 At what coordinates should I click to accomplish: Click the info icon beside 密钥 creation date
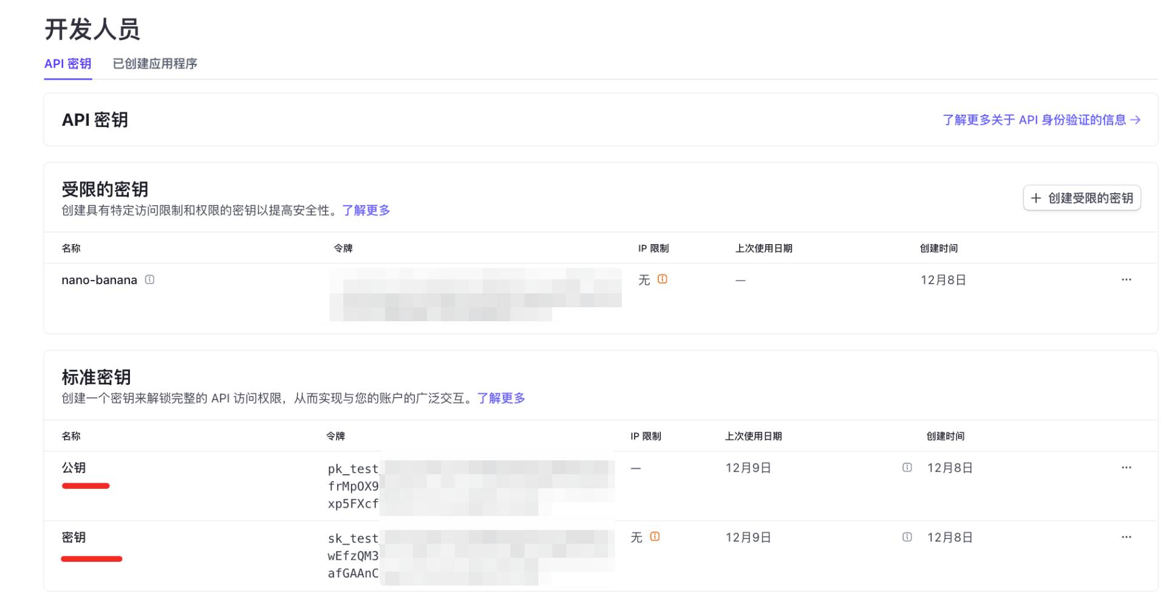(907, 537)
